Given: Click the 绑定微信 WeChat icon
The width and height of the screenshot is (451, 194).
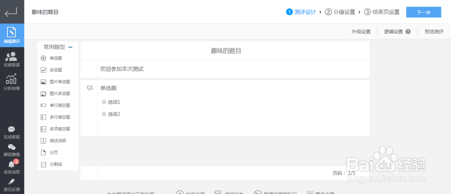Looking at the screenshot, I should (x=12, y=148).
